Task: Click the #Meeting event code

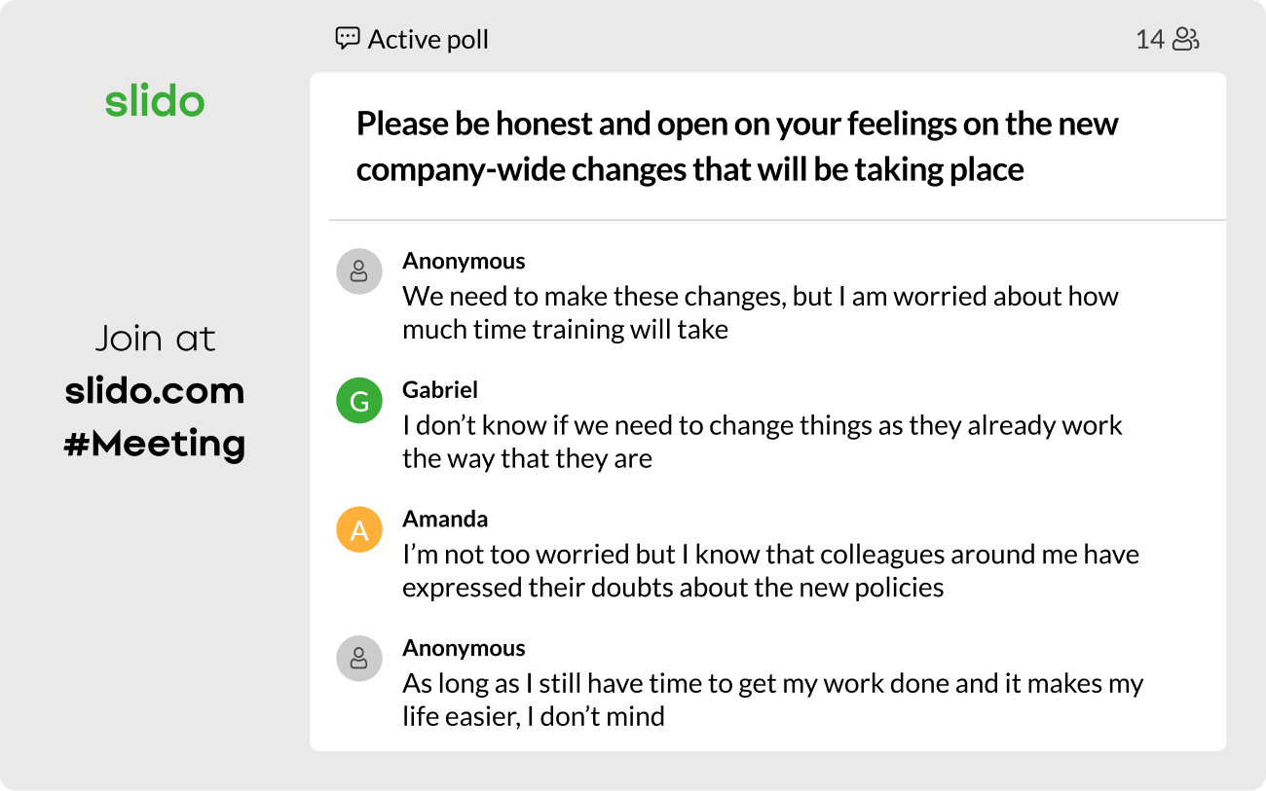Action: tap(155, 444)
